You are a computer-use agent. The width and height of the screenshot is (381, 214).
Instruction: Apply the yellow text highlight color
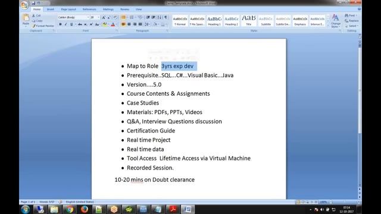[x=105, y=24]
